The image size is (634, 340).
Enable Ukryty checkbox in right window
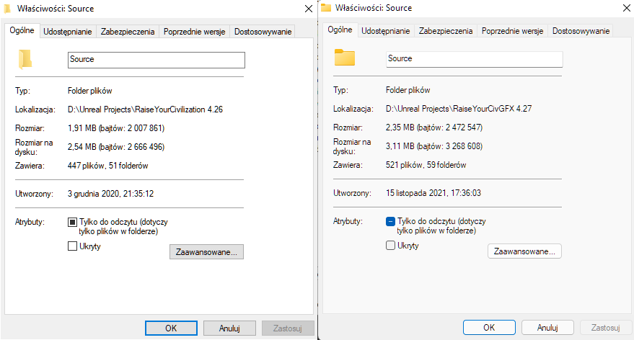click(x=391, y=245)
